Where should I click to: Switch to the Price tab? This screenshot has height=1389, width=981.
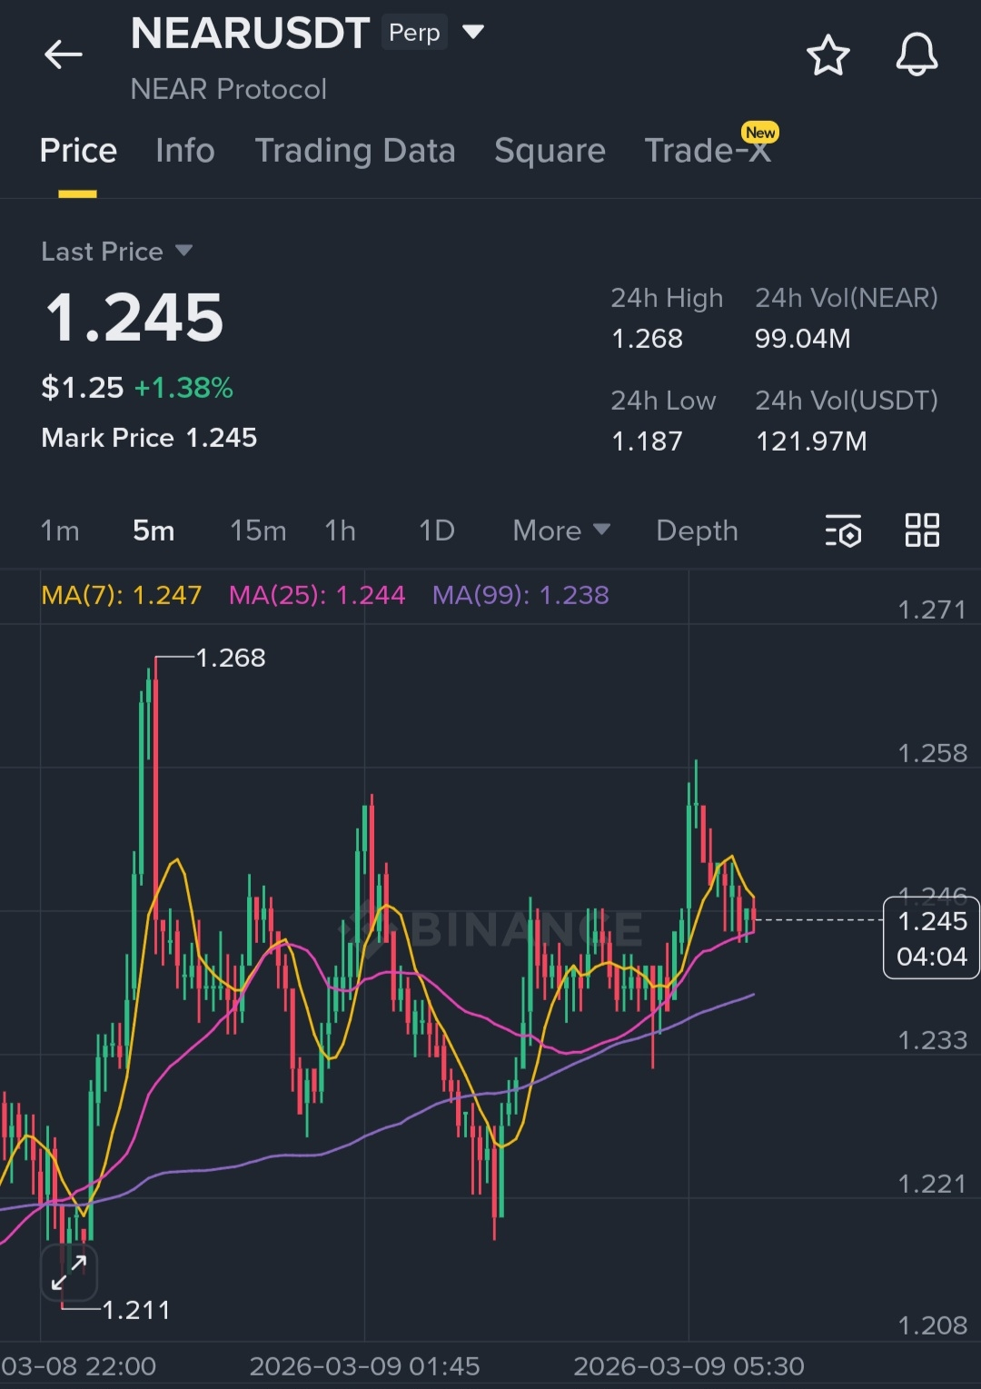pos(78,151)
